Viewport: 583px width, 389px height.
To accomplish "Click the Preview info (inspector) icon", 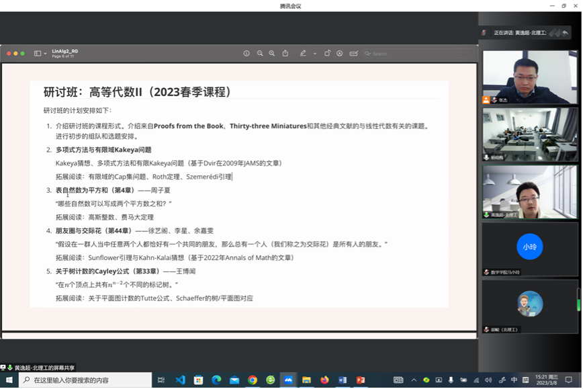I will [246, 54].
